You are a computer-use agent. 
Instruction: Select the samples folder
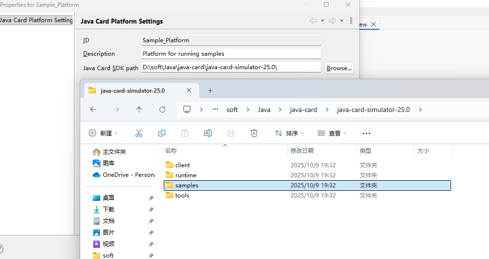[186, 185]
